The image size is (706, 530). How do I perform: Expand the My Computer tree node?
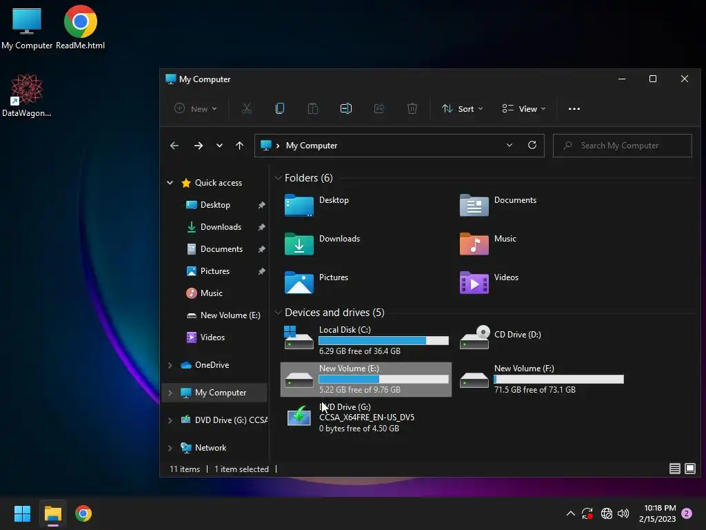tap(170, 393)
